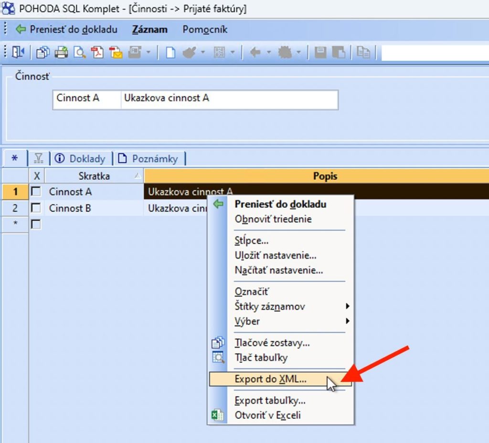Click the greyed gear icon in the toolbar

pyautogui.click(x=285, y=52)
